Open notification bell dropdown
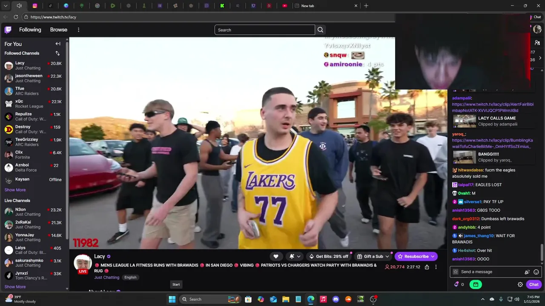Viewport: 545px width, 306px height. point(295,256)
